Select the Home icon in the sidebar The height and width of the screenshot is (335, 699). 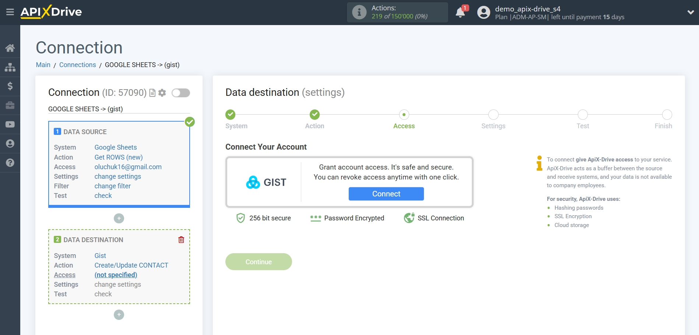click(x=10, y=48)
